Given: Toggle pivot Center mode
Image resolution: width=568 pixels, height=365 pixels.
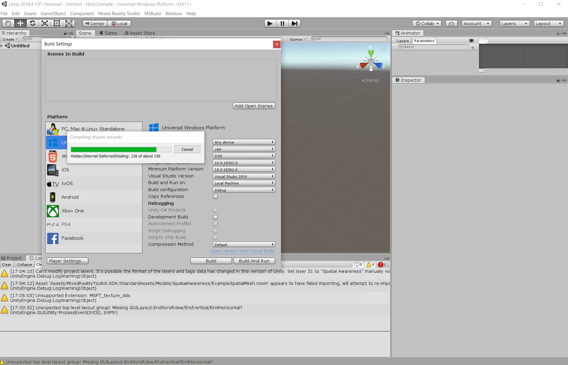Looking at the screenshot, I should point(95,23).
